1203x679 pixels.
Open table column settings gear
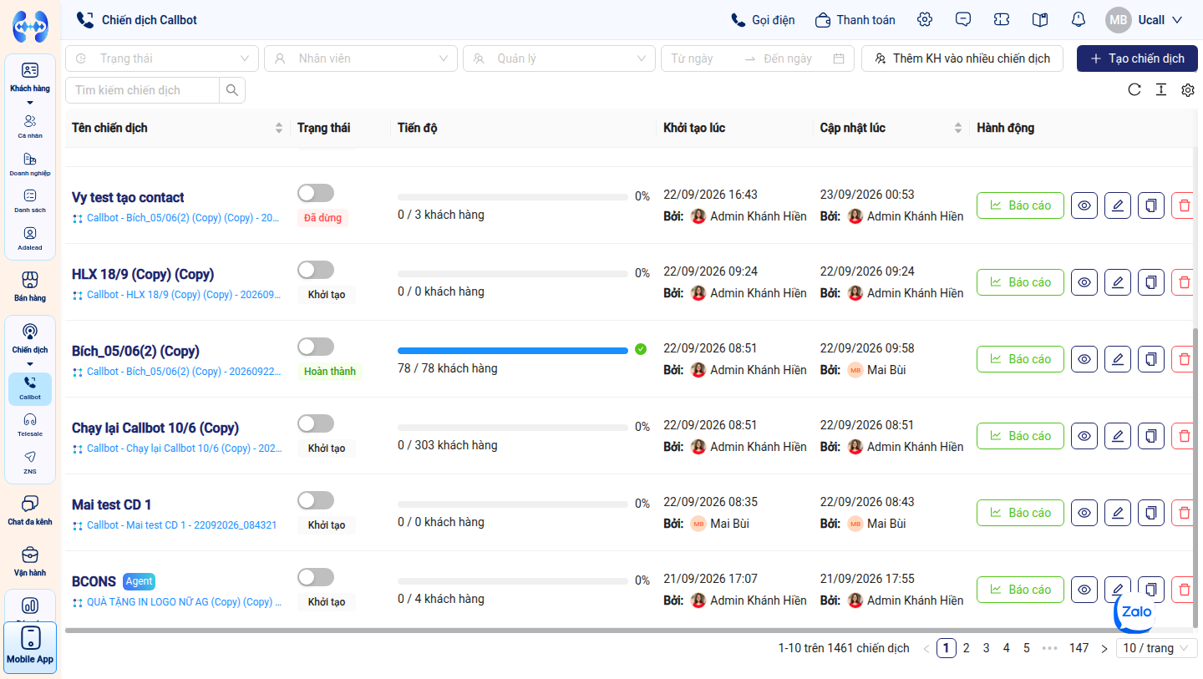(1188, 90)
